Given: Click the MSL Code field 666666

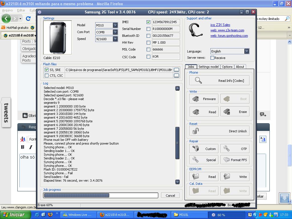Looking at the screenshot, I should [166, 49].
